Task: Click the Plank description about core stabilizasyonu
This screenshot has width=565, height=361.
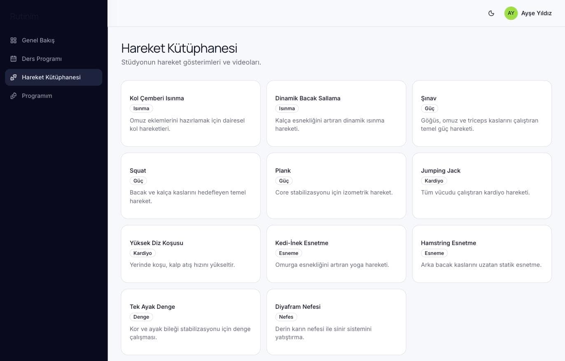Action: (x=334, y=192)
